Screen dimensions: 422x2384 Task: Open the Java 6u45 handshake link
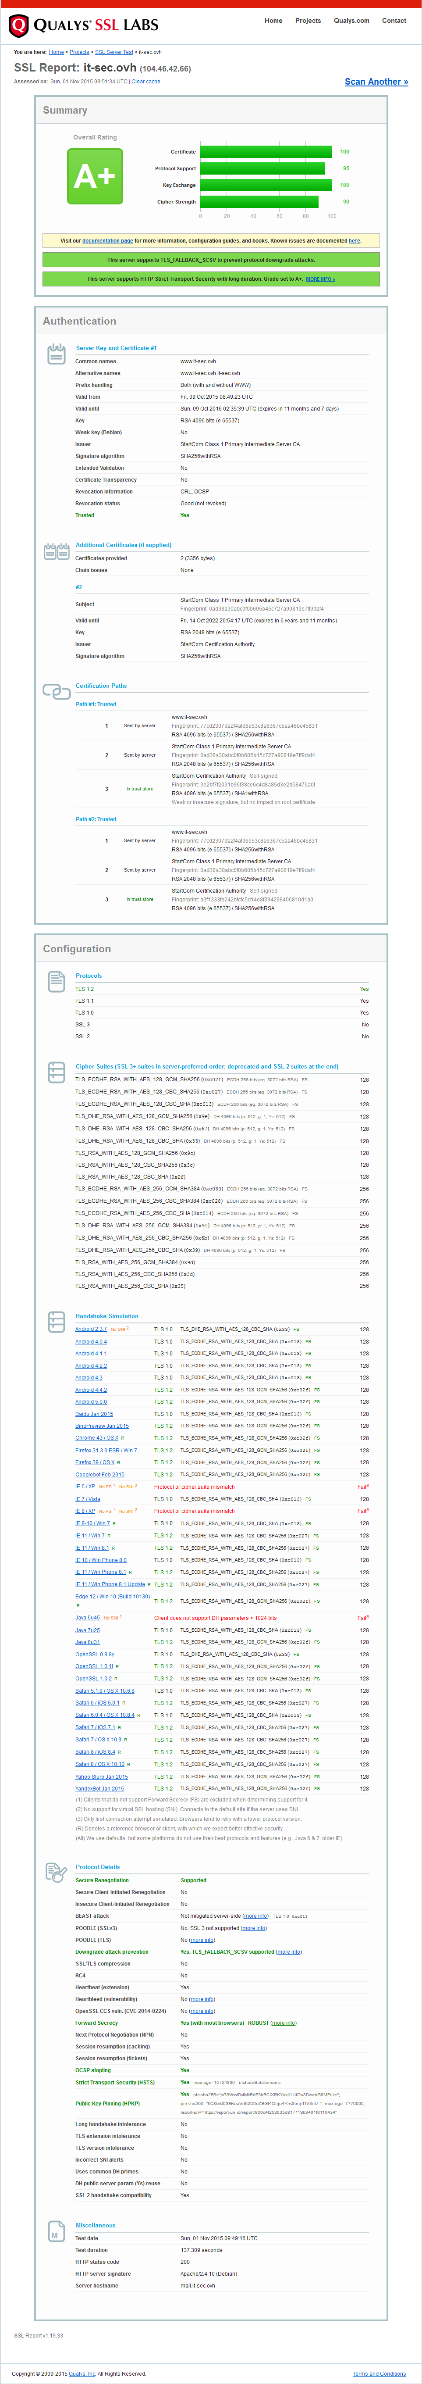pos(87,1619)
